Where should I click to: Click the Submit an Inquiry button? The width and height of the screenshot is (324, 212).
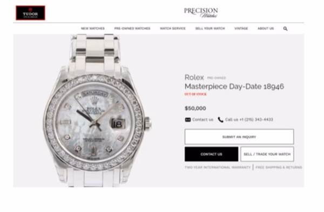(239, 137)
